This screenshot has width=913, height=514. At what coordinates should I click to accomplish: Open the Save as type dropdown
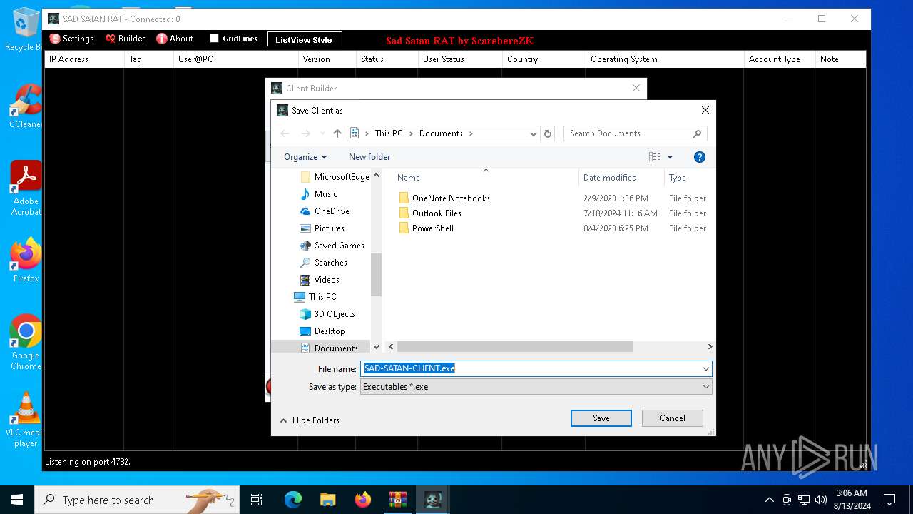click(536, 387)
